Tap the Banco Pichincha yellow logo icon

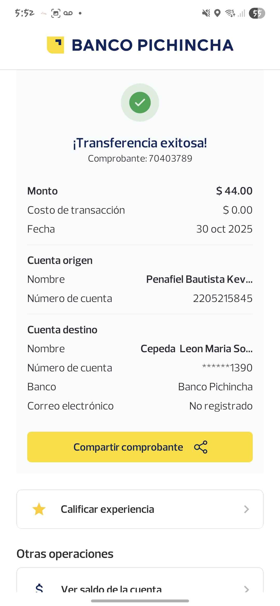[55, 45]
